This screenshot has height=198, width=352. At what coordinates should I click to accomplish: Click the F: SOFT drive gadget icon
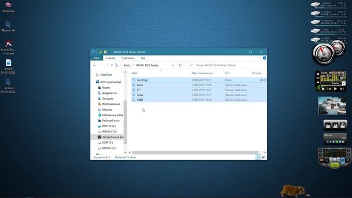315,31
